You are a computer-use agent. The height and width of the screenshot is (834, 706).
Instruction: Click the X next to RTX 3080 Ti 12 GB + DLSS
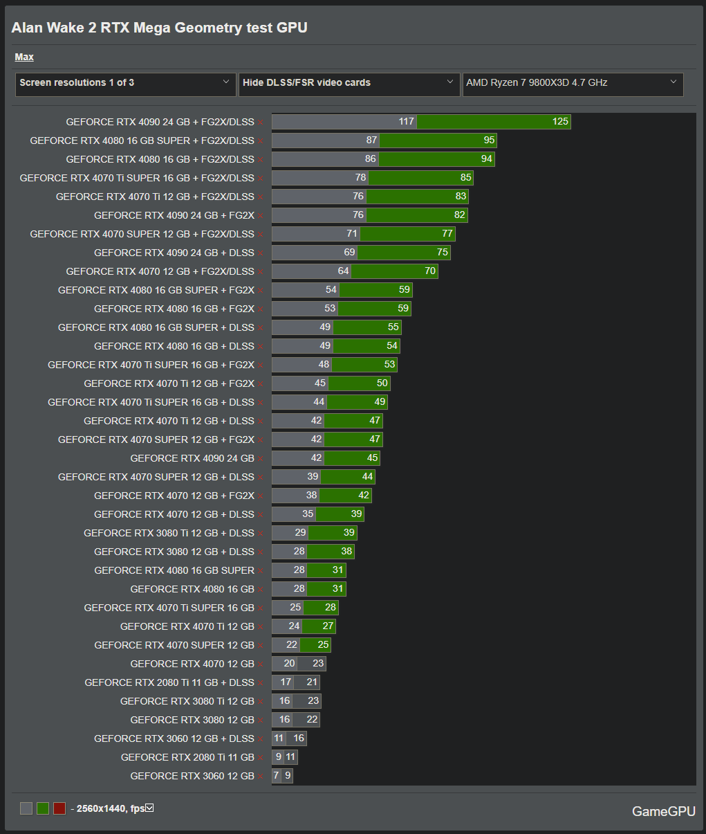pos(261,534)
